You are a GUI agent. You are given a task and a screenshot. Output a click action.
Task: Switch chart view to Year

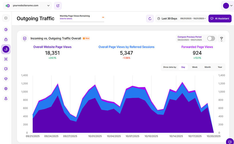pos(220,67)
